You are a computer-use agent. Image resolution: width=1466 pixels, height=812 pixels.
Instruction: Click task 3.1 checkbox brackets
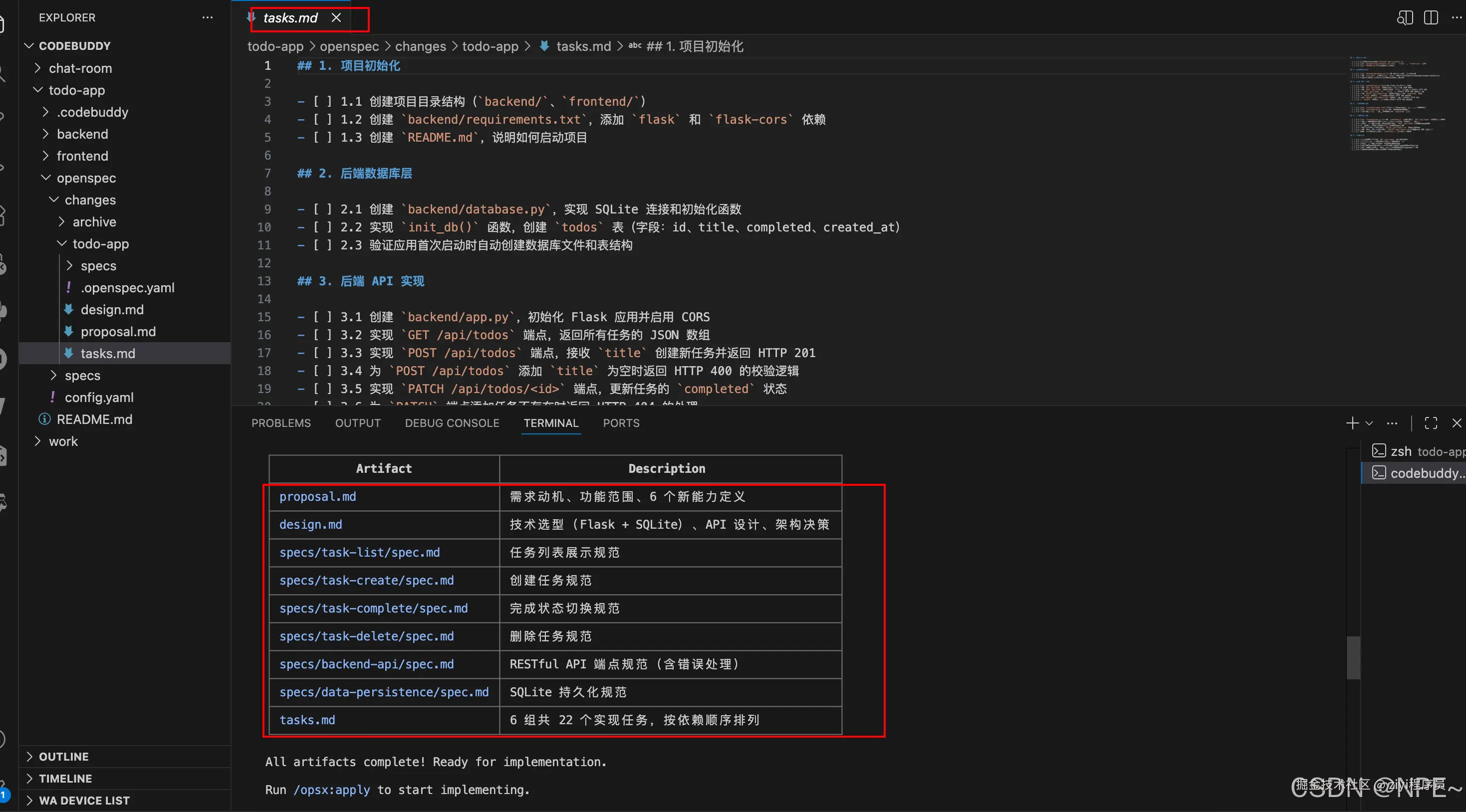tap(322, 316)
